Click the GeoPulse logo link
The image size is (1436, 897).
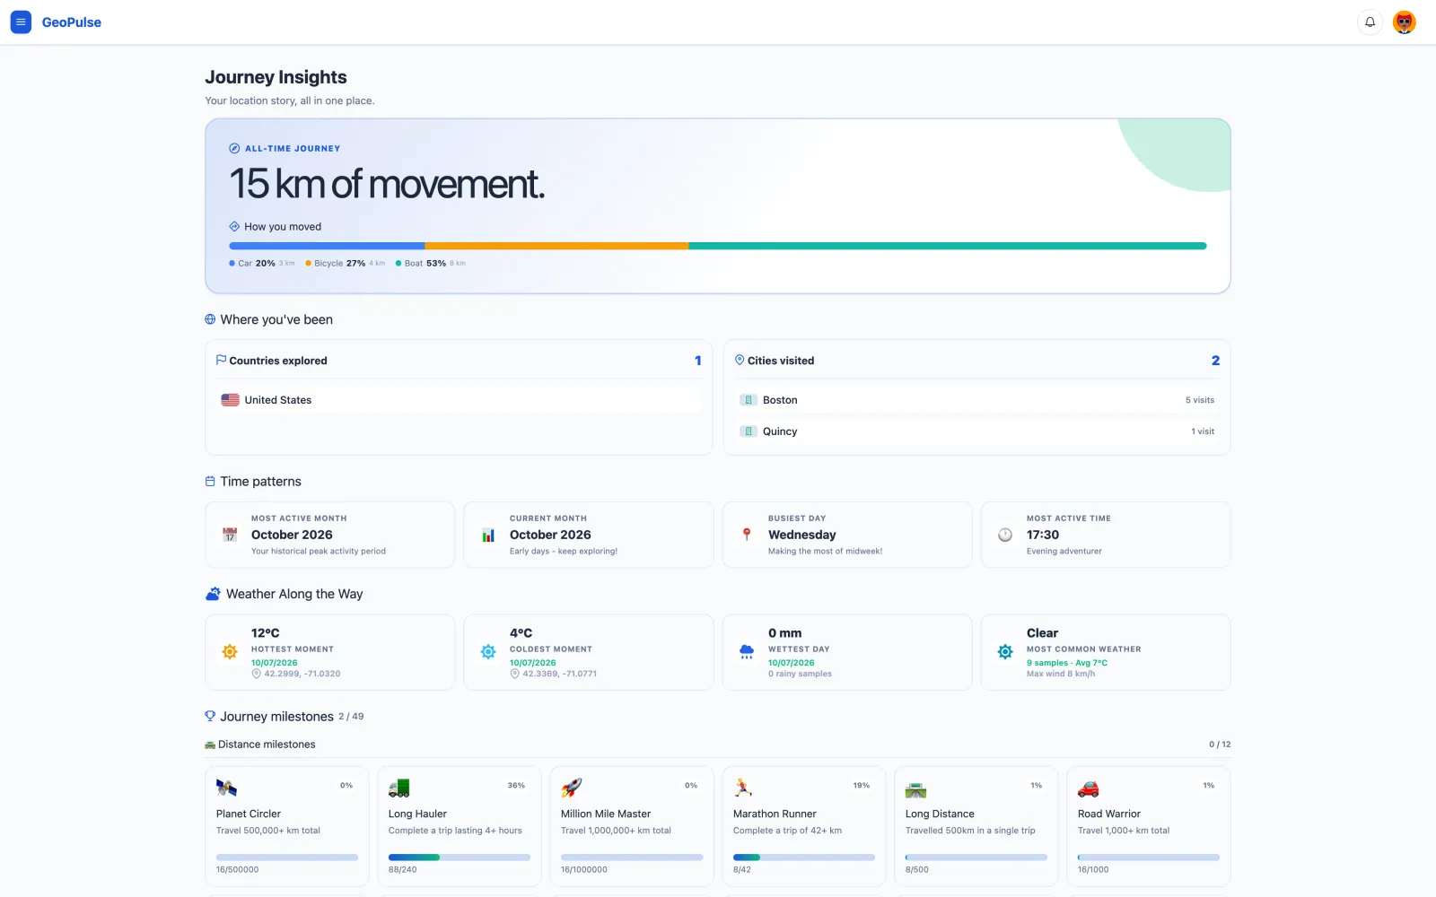tap(72, 22)
